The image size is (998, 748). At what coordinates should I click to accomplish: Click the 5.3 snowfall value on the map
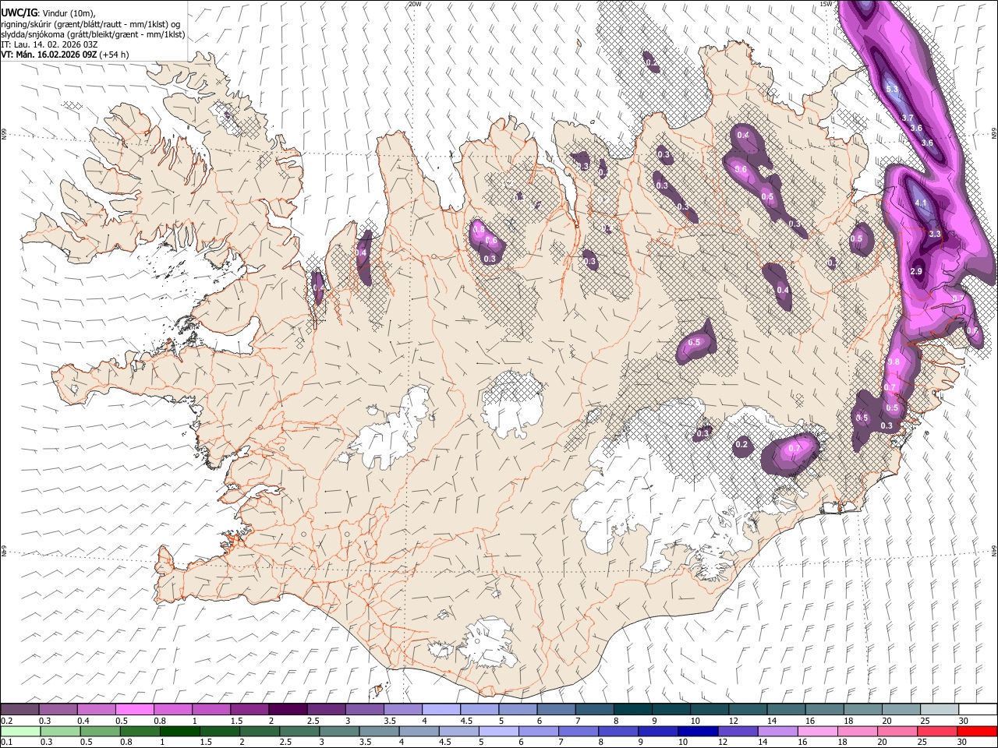893,90
